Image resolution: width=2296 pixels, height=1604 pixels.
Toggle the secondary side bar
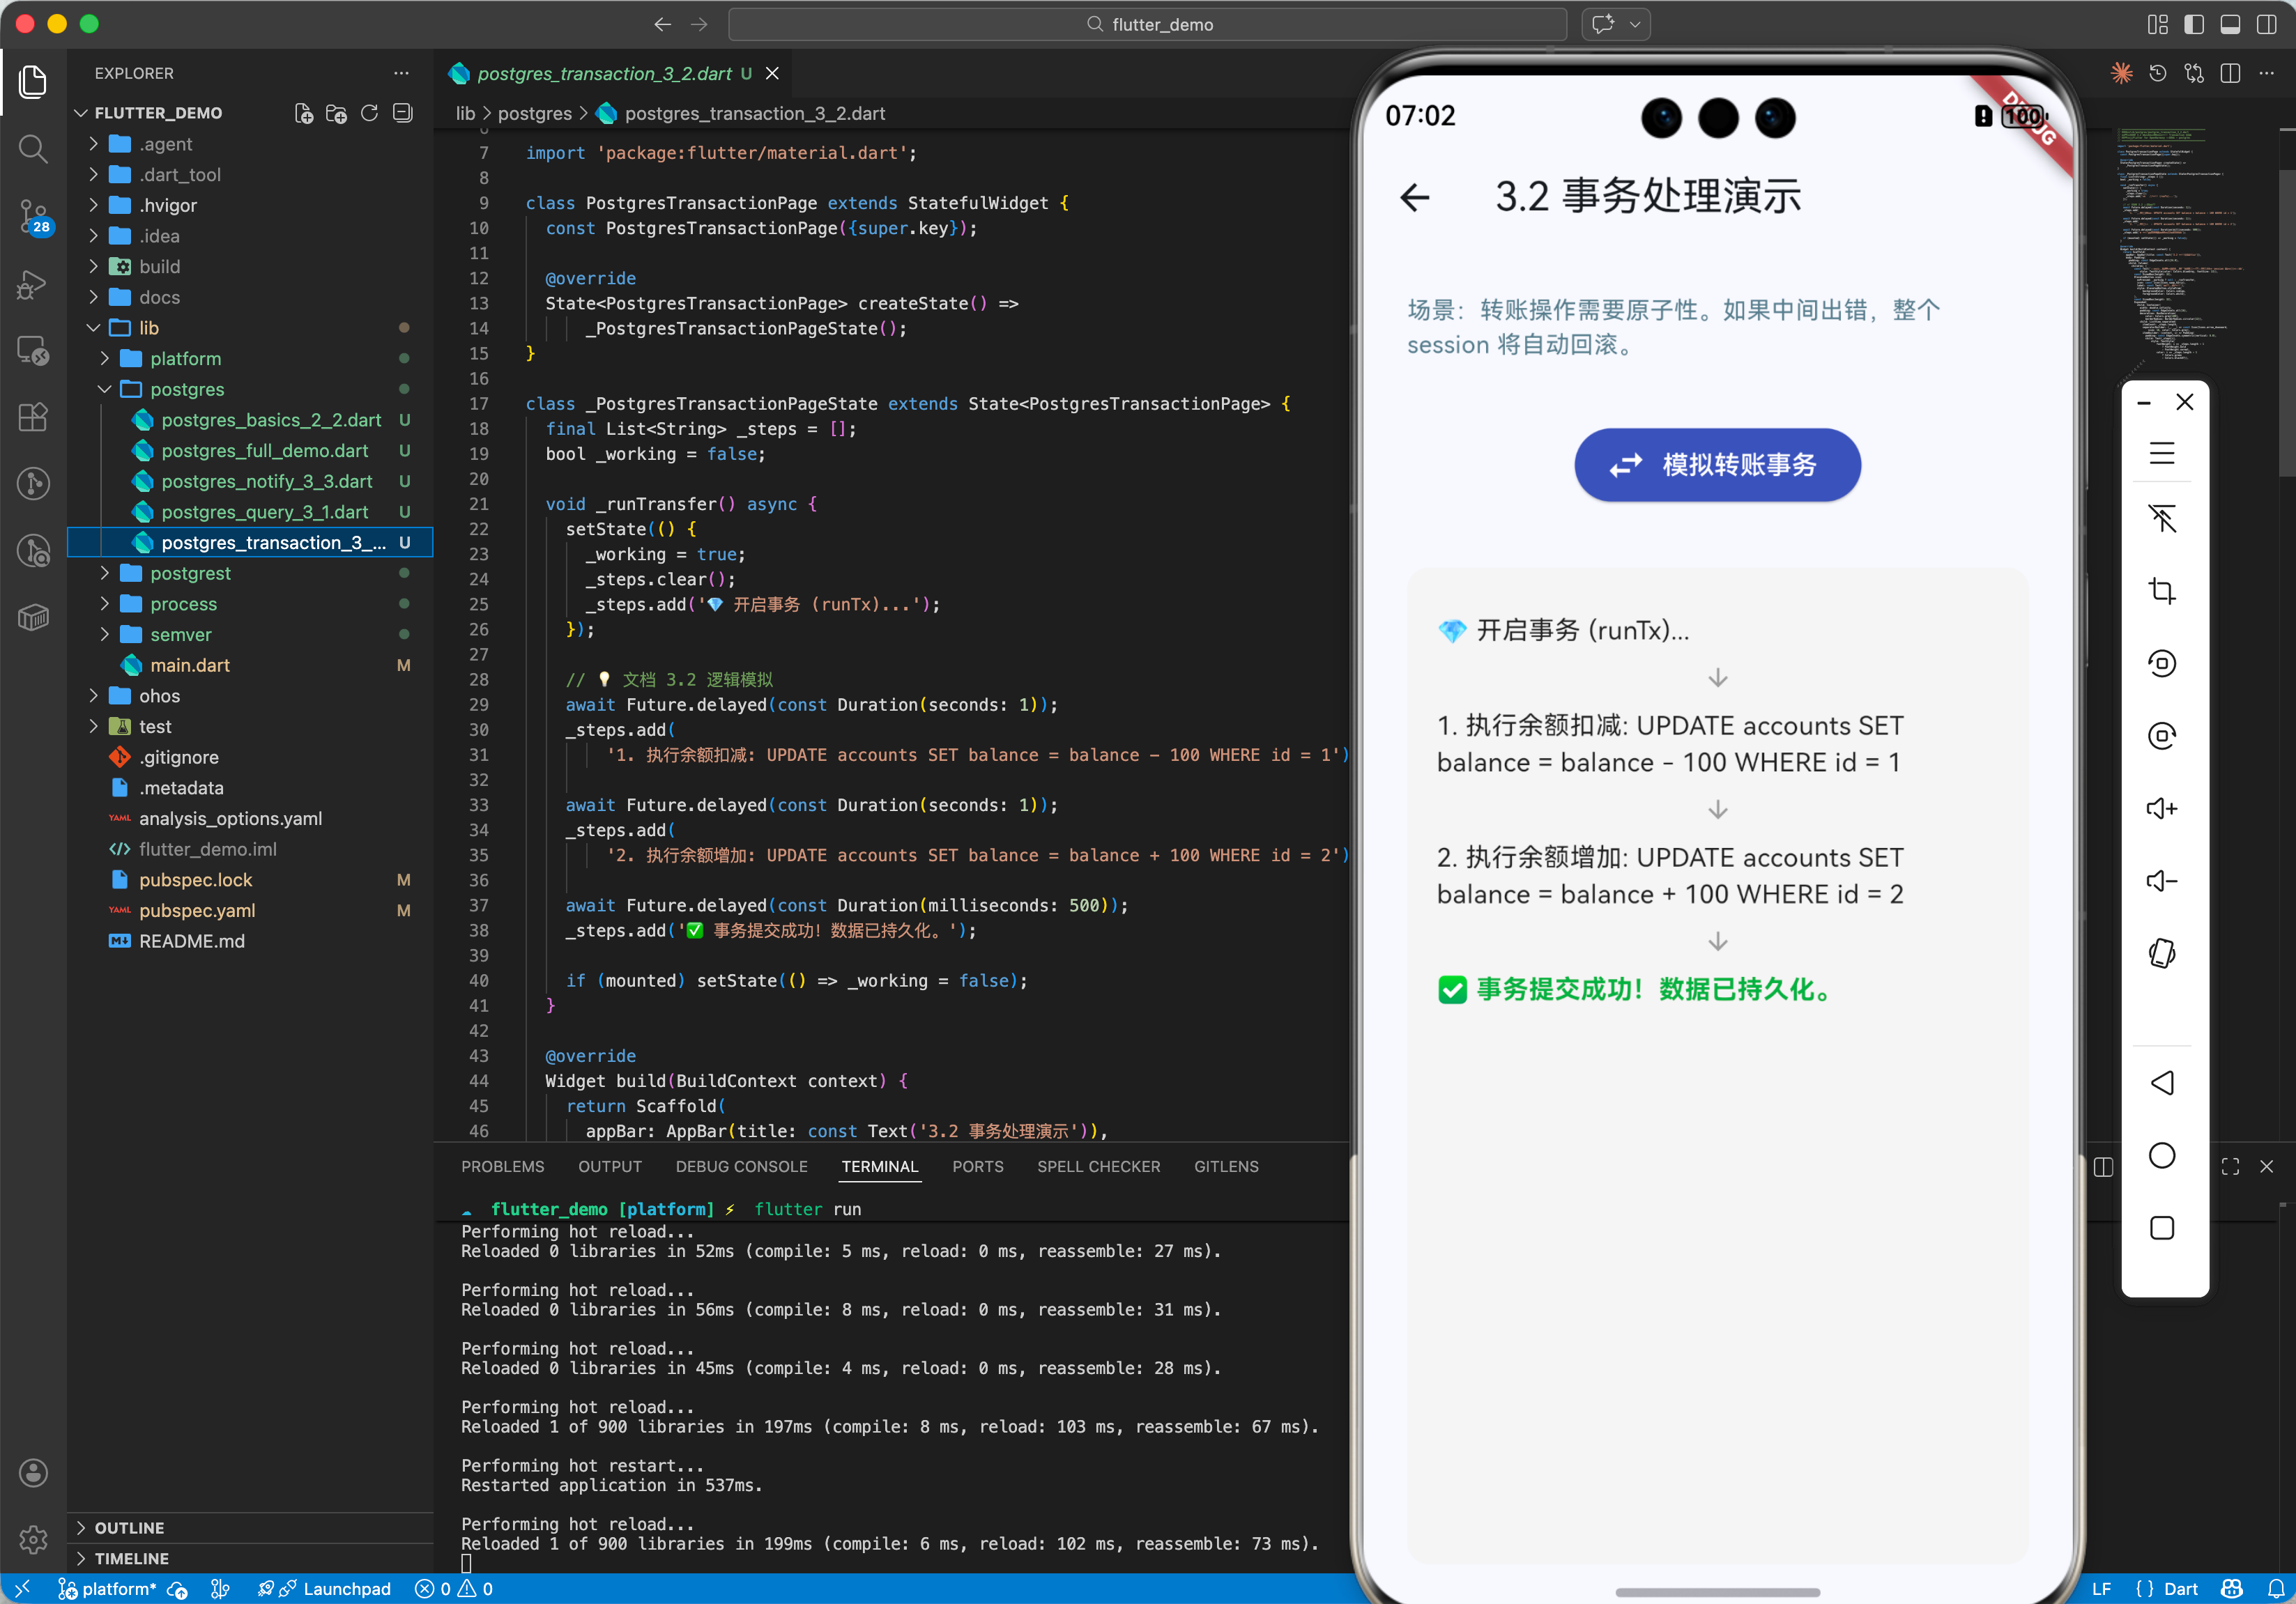tap(2267, 24)
